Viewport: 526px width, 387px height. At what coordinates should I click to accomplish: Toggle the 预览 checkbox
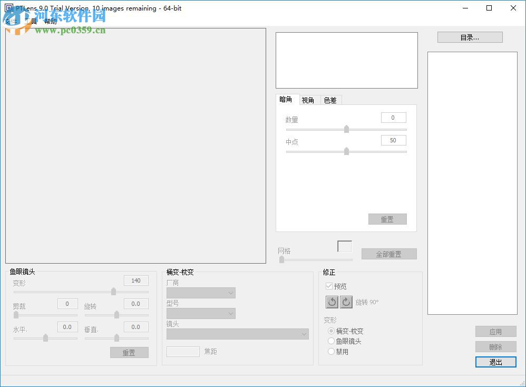pos(329,286)
